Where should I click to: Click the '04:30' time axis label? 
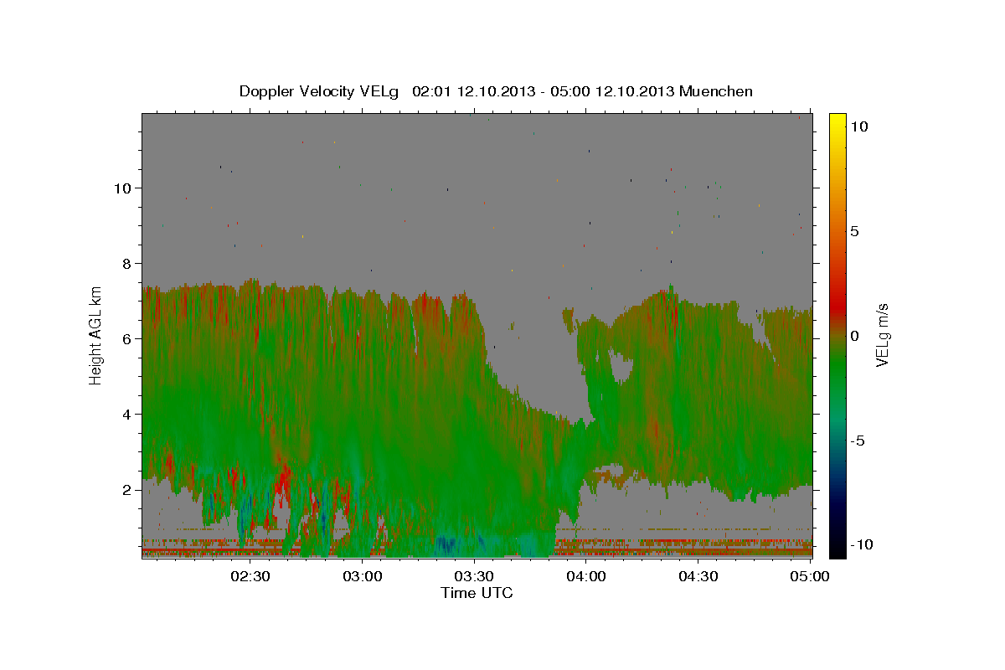[698, 576]
